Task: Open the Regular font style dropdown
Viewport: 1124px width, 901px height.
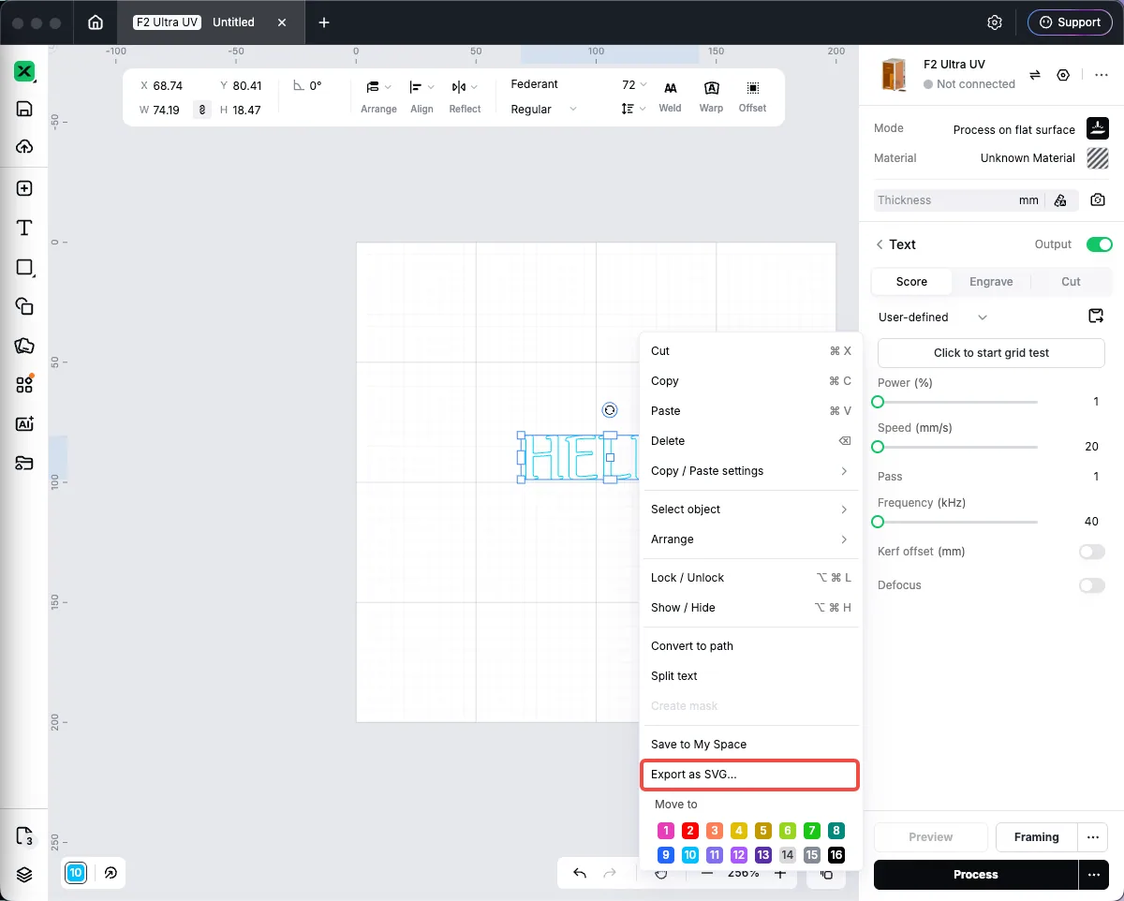Action: click(x=544, y=110)
